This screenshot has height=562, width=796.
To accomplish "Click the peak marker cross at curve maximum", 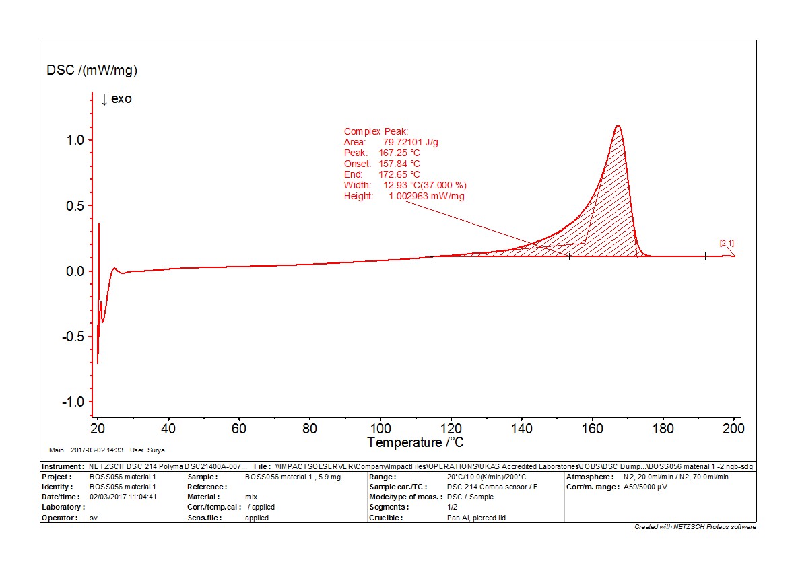I will click(618, 125).
